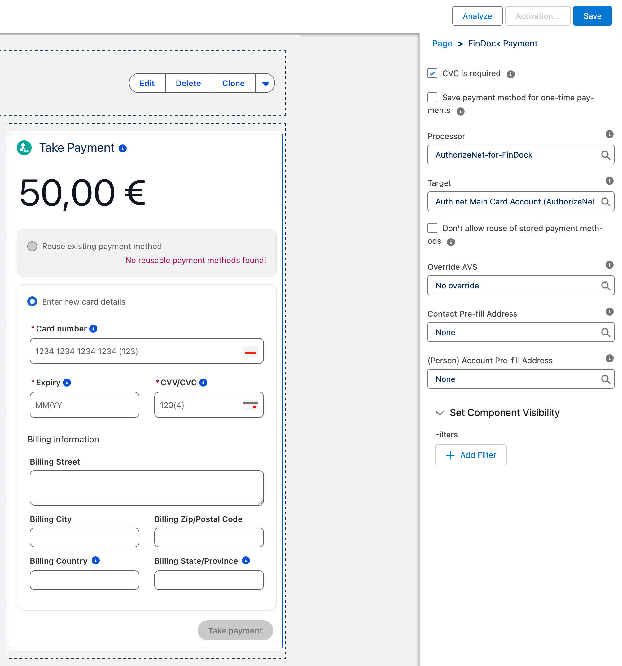The height and width of the screenshot is (666, 622).
Task: Save the page
Action: coord(592,16)
